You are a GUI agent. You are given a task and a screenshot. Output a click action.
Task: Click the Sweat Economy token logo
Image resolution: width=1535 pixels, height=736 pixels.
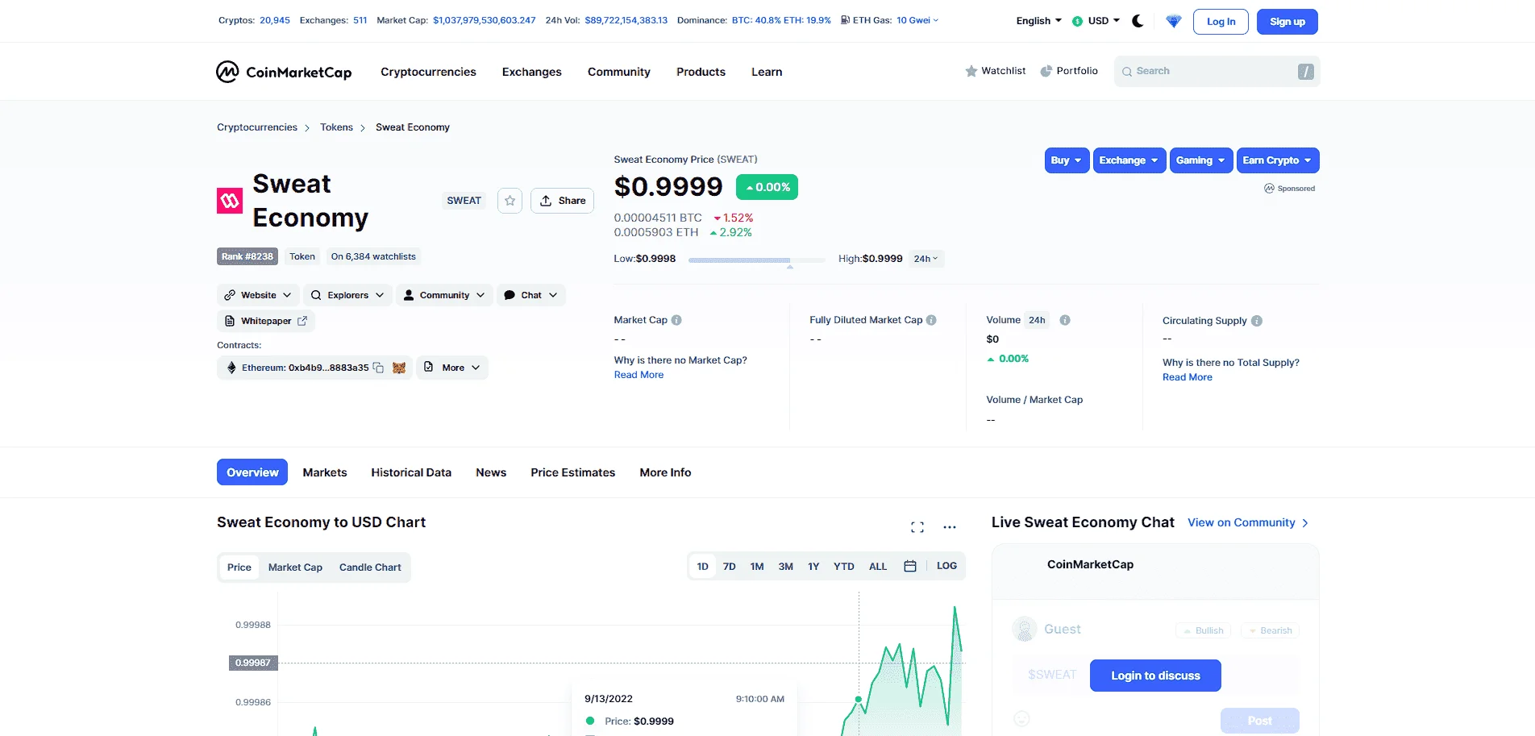230,201
